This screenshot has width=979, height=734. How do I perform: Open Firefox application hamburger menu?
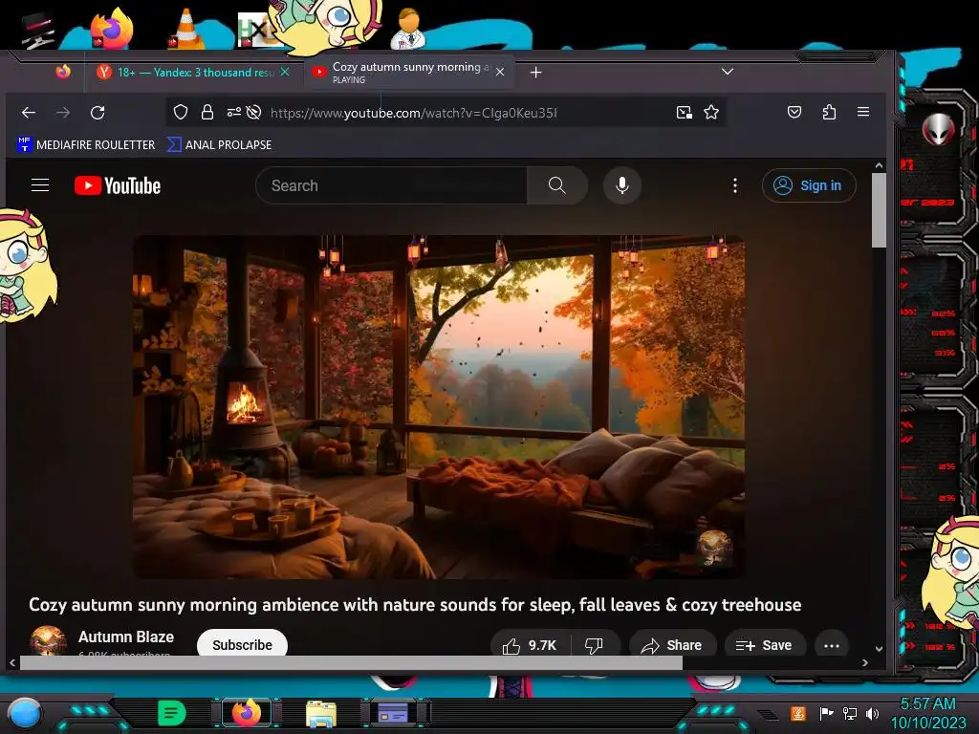point(863,112)
